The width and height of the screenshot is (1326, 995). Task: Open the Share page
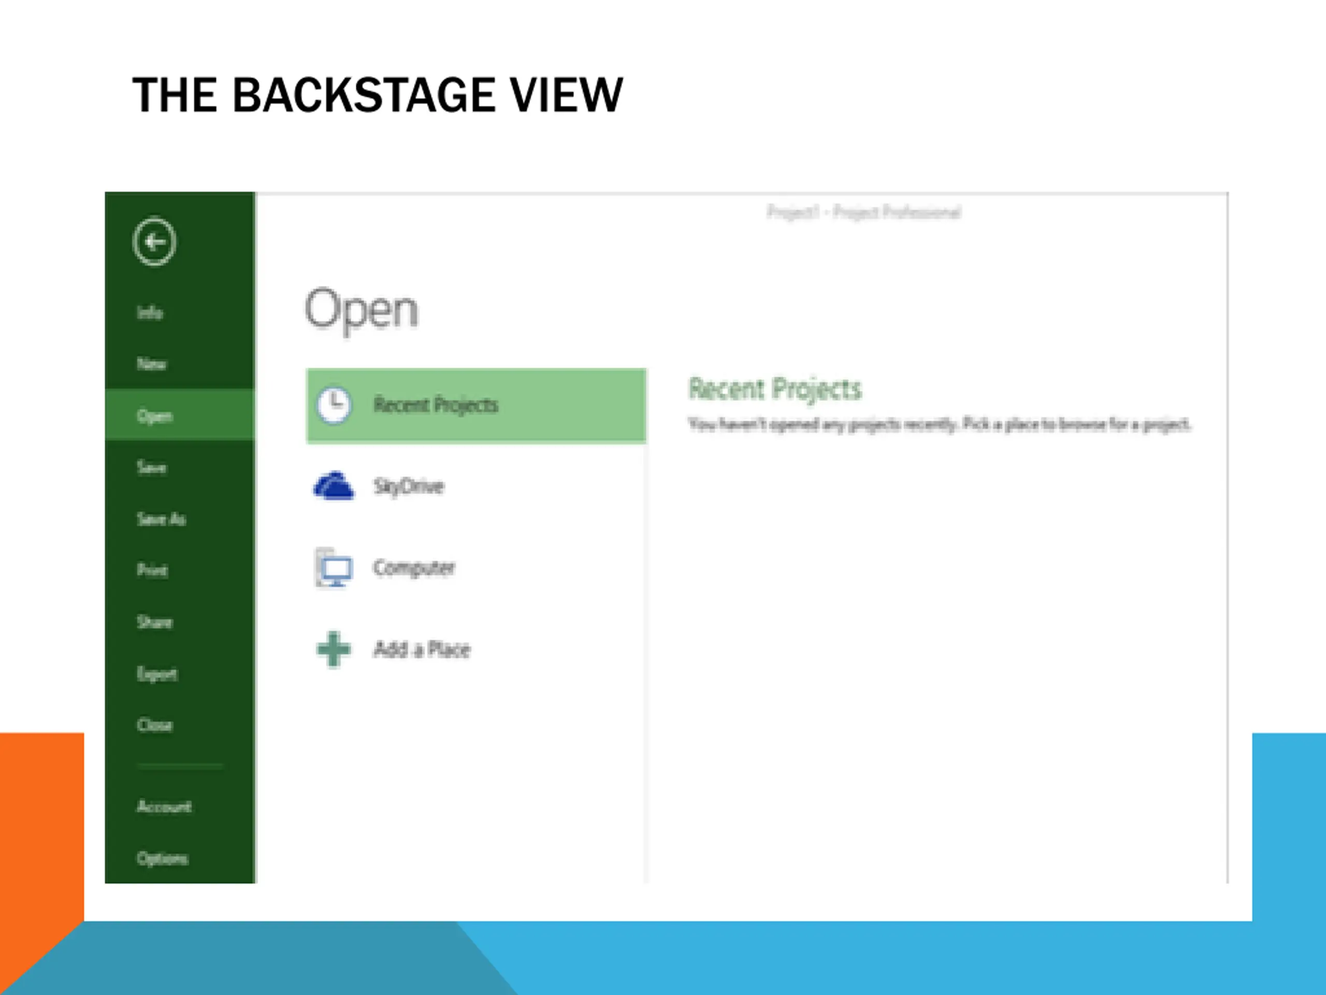tap(155, 622)
